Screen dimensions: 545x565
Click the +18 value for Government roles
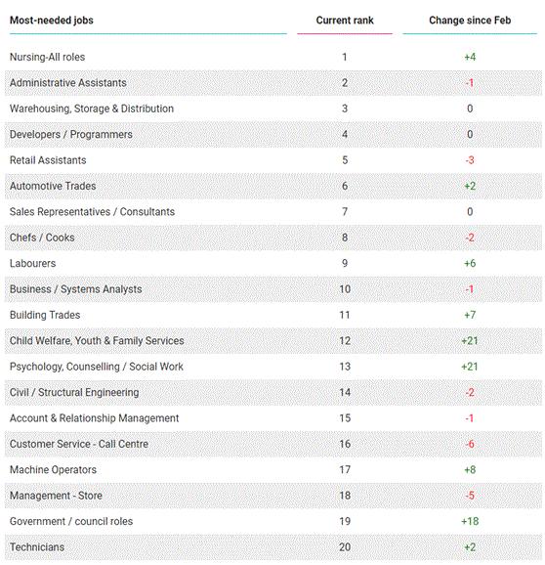(x=470, y=521)
